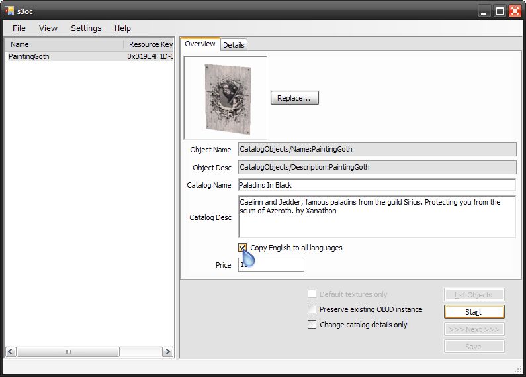Open the File menu

coord(19,28)
